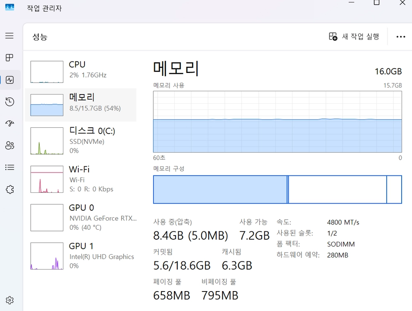The width and height of the screenshot is (412, 311).
Task: Select the 디스크 0(C:) item
Action: tap(81, 141)
